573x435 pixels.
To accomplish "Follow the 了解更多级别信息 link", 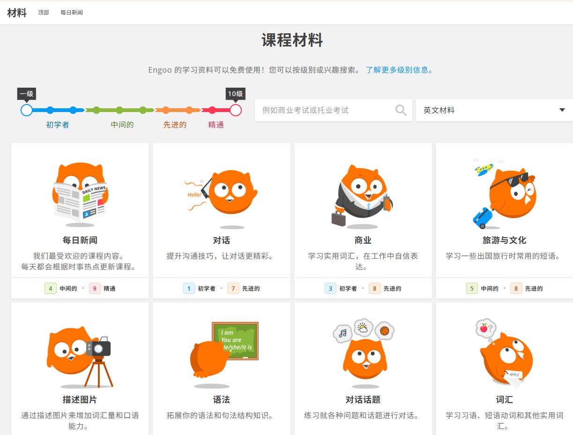I will [x=400, y=70].
